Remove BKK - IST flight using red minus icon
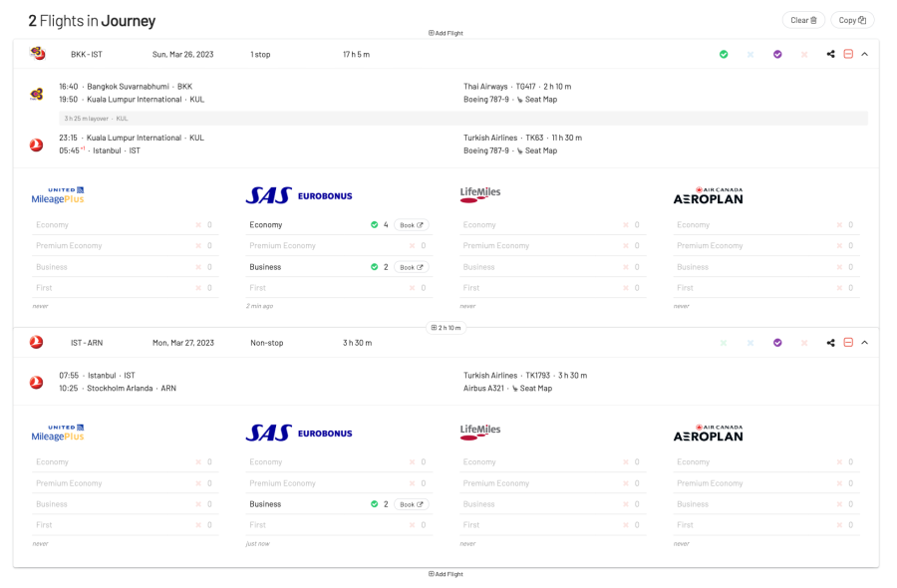 (848, 54)
